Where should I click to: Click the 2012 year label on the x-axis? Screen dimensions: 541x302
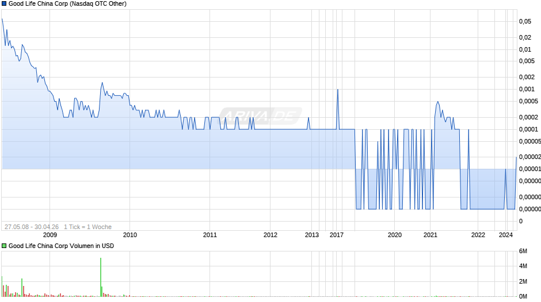(270, 235)
